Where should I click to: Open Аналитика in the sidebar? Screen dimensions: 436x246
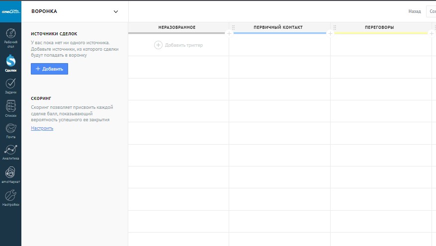[10, 151]
